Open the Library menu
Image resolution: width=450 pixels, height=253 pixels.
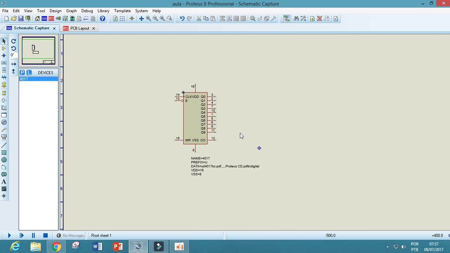(103, 11)
